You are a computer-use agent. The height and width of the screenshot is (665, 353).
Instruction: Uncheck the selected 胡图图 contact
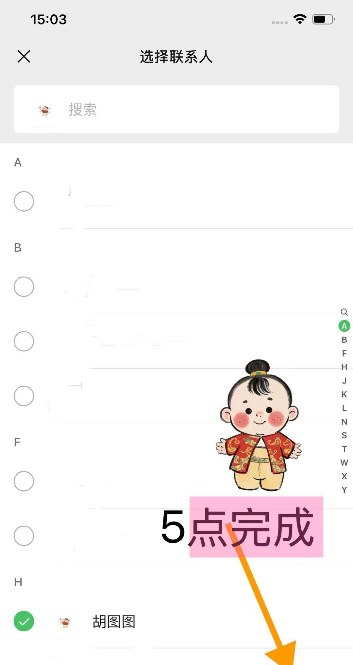(24, 621)
